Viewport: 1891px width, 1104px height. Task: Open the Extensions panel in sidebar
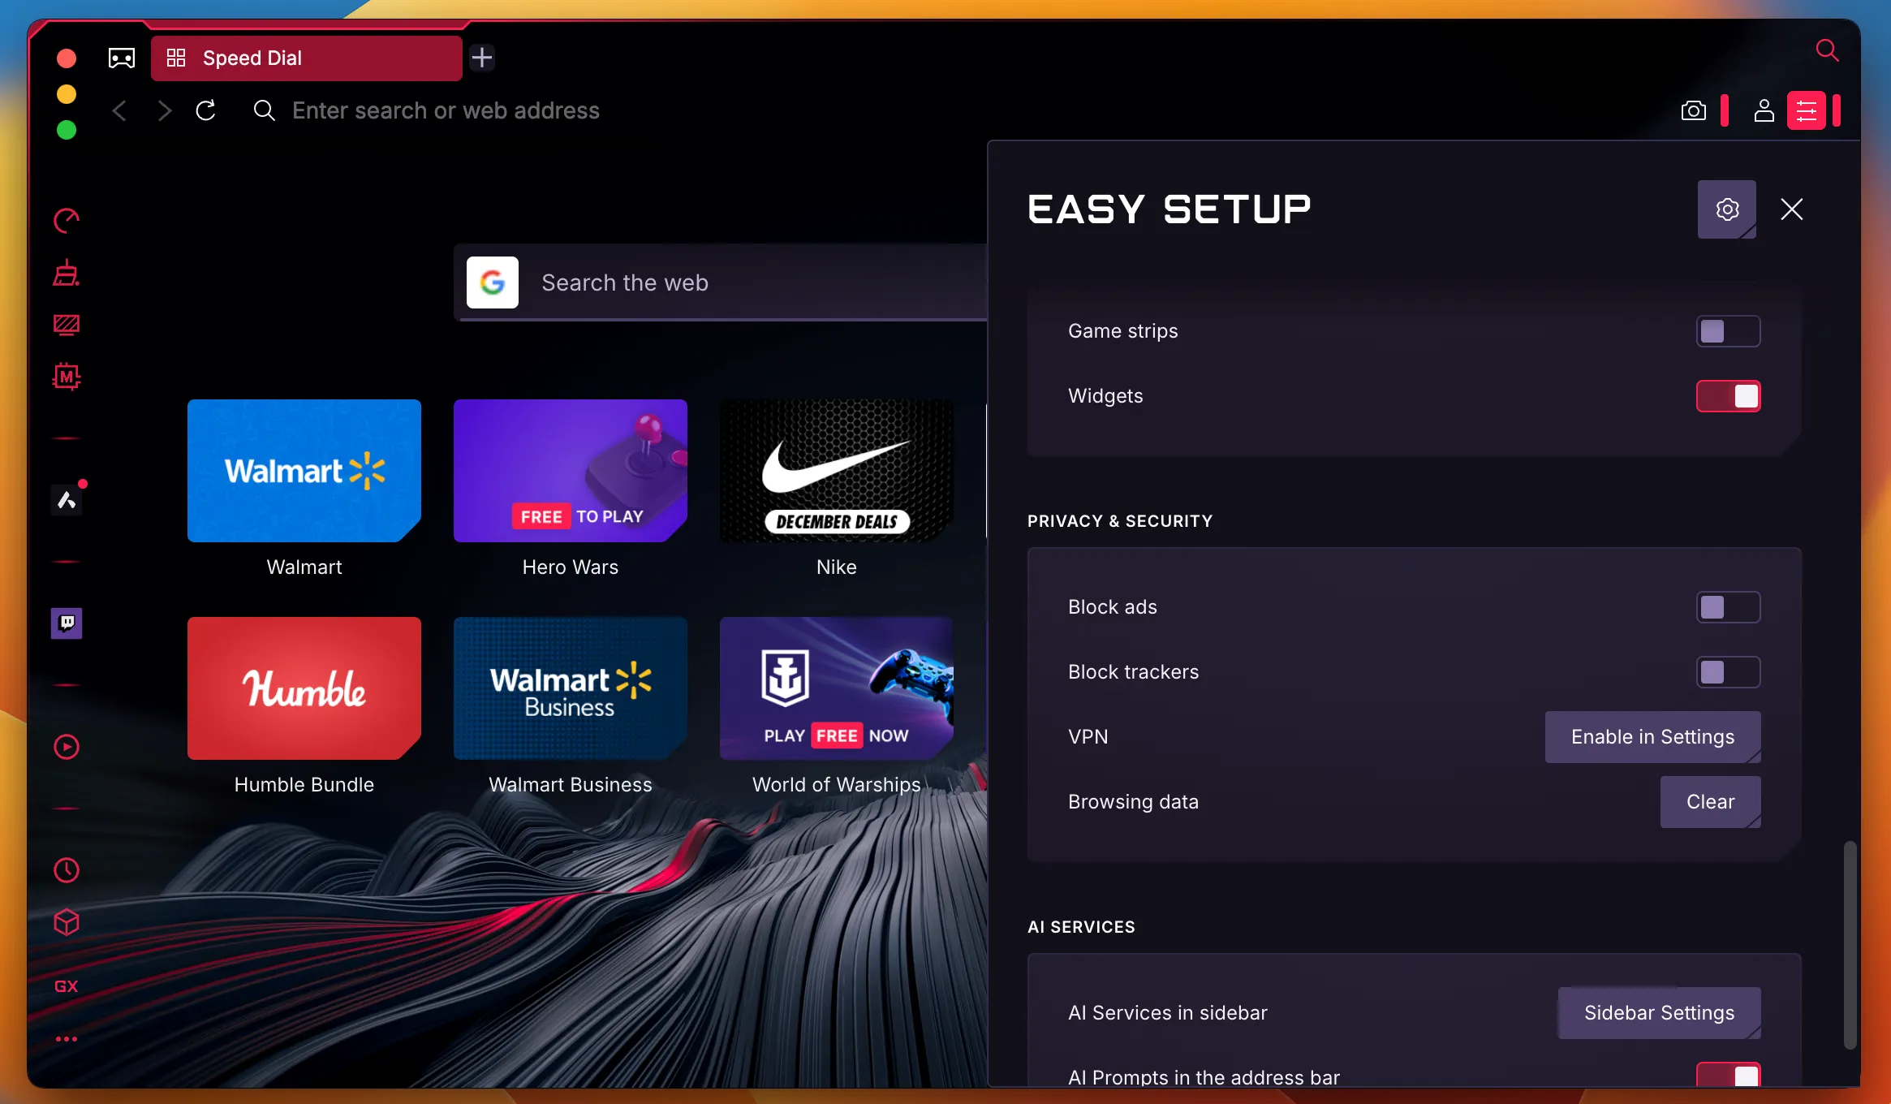(67, 923)
